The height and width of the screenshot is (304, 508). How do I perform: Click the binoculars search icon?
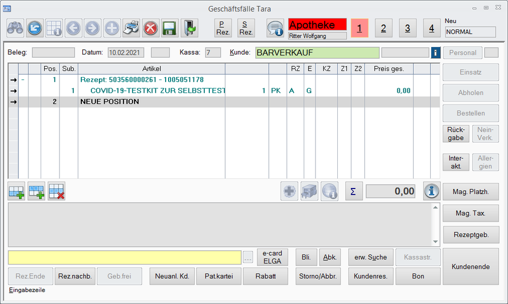coord(15,28)
